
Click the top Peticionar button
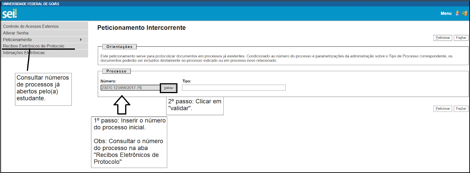[x=443, y=38]
